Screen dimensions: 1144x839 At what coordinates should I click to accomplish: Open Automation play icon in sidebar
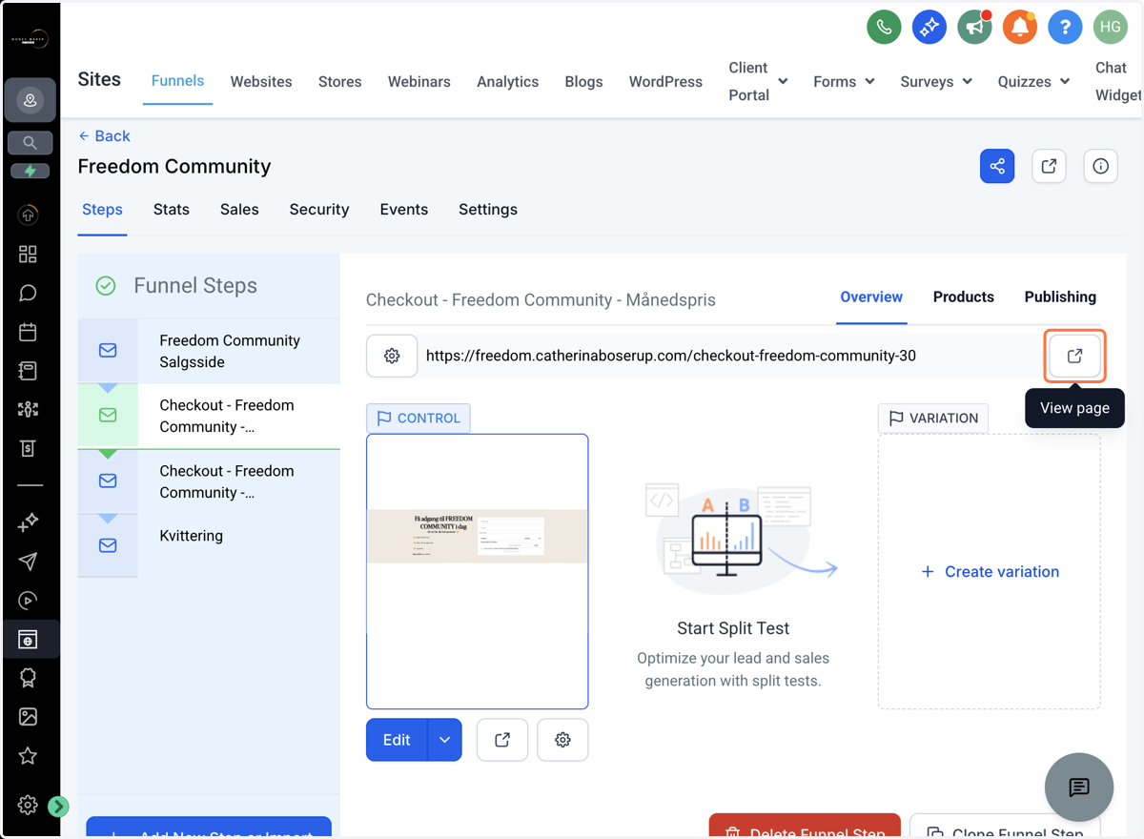tap(28, 601)
